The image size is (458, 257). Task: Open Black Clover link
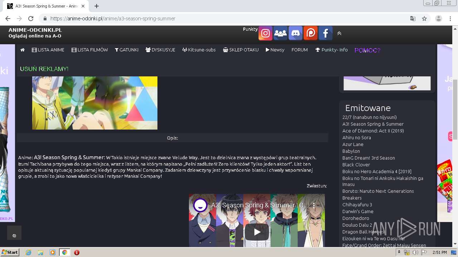(x=356, y=165)
